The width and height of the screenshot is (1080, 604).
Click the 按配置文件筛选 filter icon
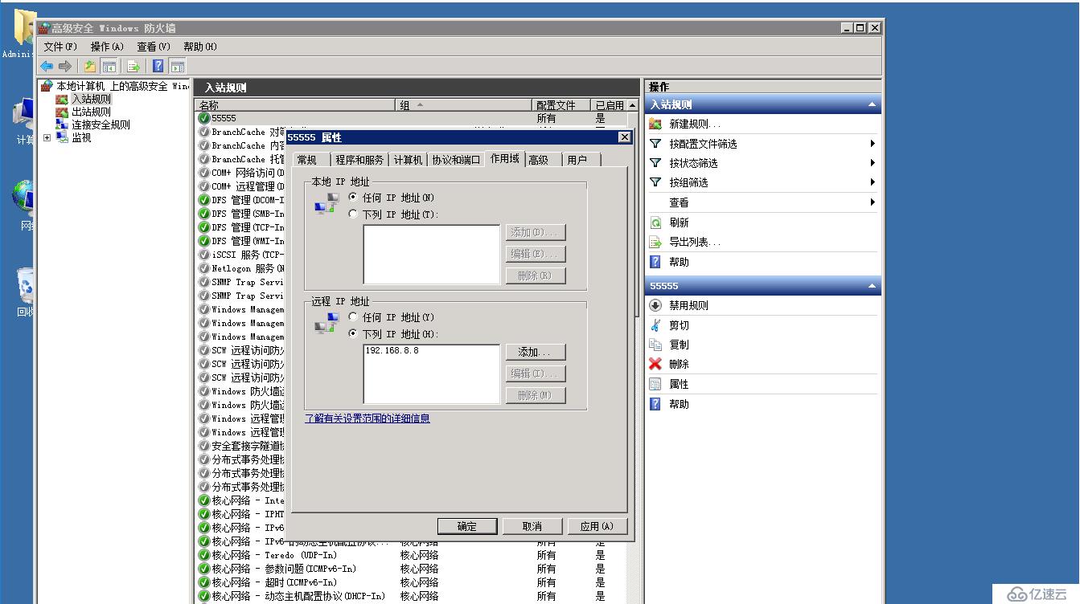click(x=655, y=144)
